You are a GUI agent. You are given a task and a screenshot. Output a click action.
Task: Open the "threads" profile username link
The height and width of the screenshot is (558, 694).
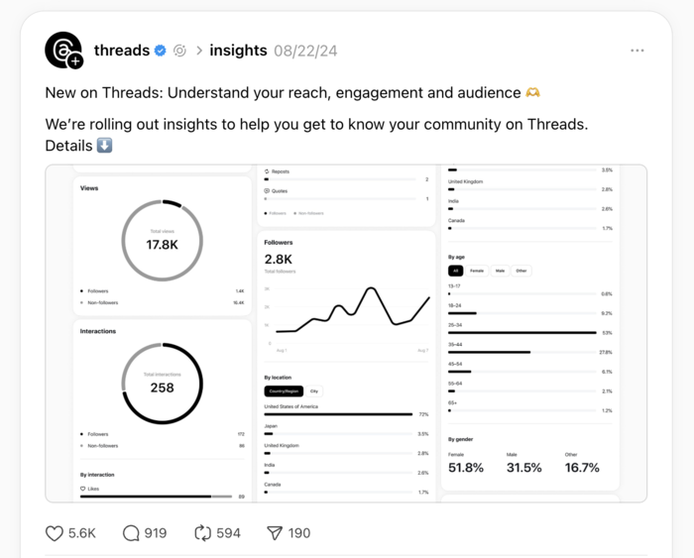pos(121,51)
